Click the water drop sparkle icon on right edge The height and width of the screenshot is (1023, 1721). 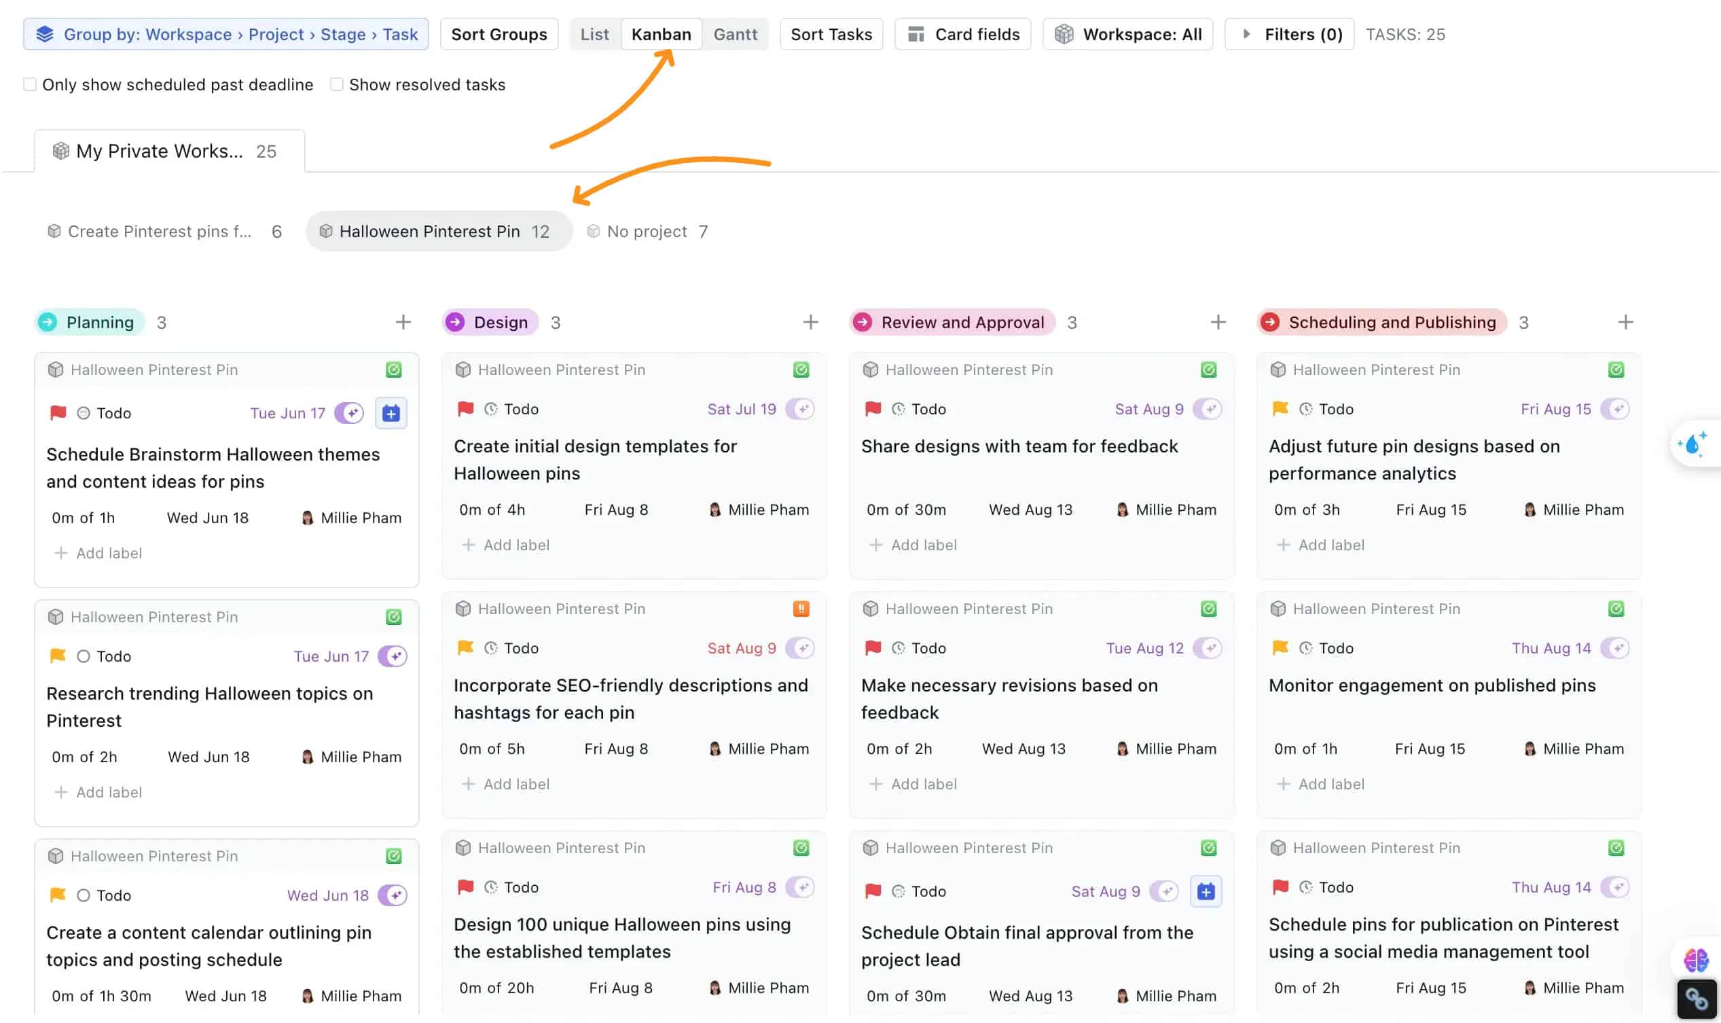point(1692,444)
